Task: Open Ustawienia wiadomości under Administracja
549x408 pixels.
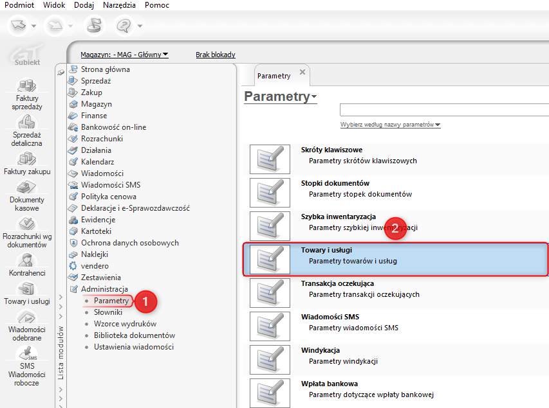Action: (134, 347)
